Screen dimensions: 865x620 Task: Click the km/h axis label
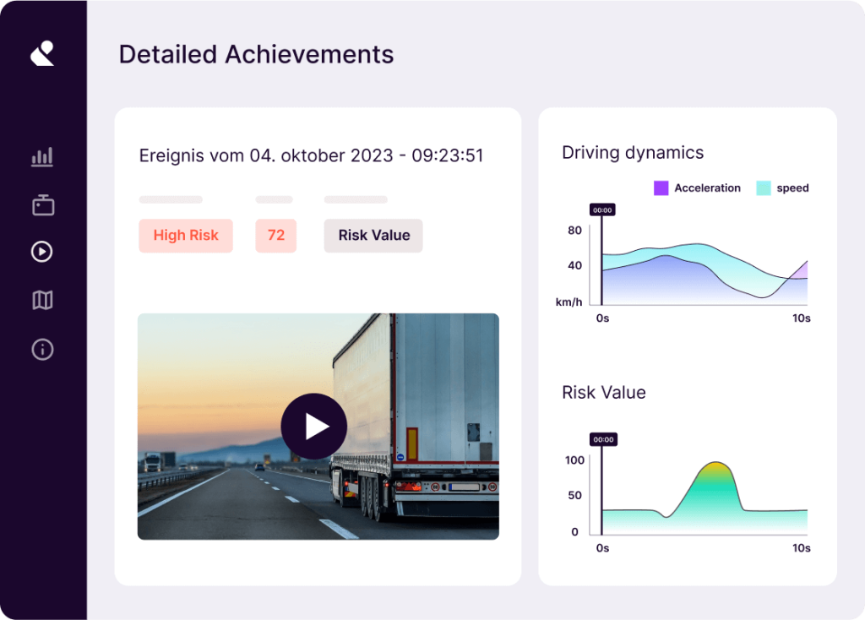pyautogui.click(x=569, y=302)
